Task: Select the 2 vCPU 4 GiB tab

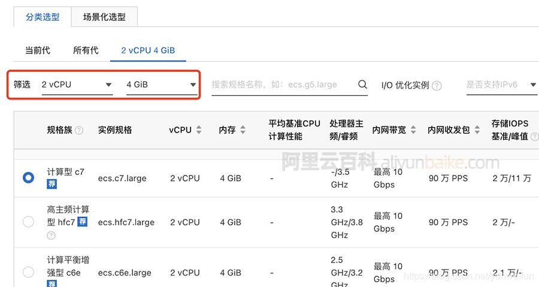Action: (148, 50)
